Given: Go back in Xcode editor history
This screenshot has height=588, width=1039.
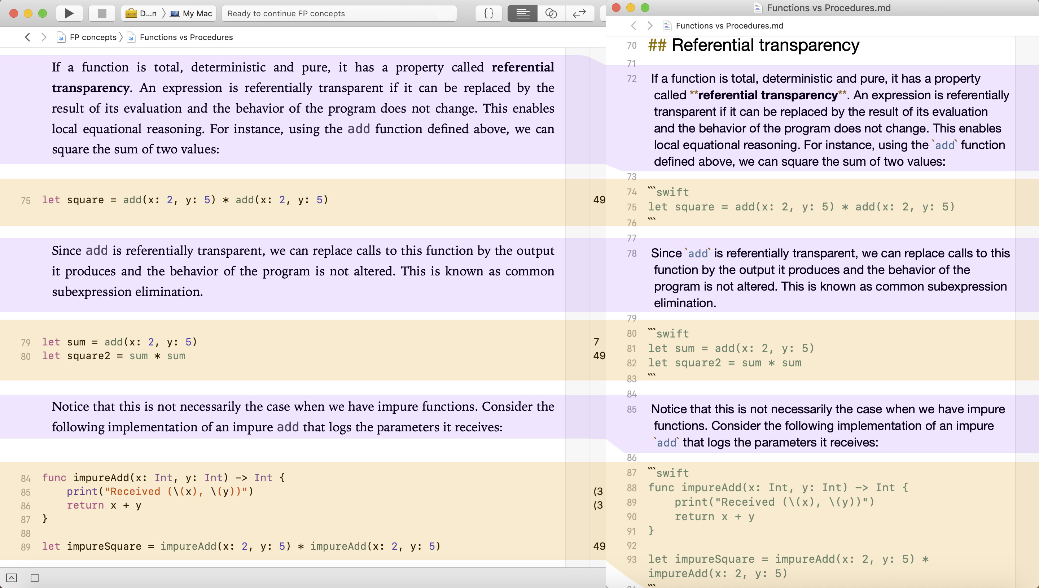Looking at the screenshot, I should coord(27,37).
